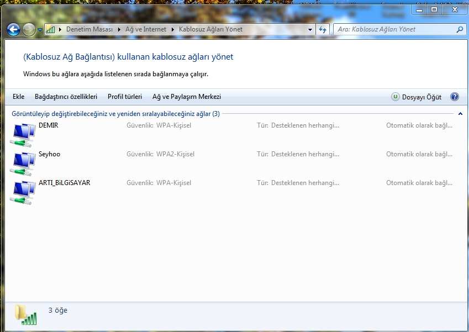Select the ARTI_BiLGiSAYAR network name
The width and height of the screenshot is (469, 332).
pyautogui.click(x=64, y=183)
